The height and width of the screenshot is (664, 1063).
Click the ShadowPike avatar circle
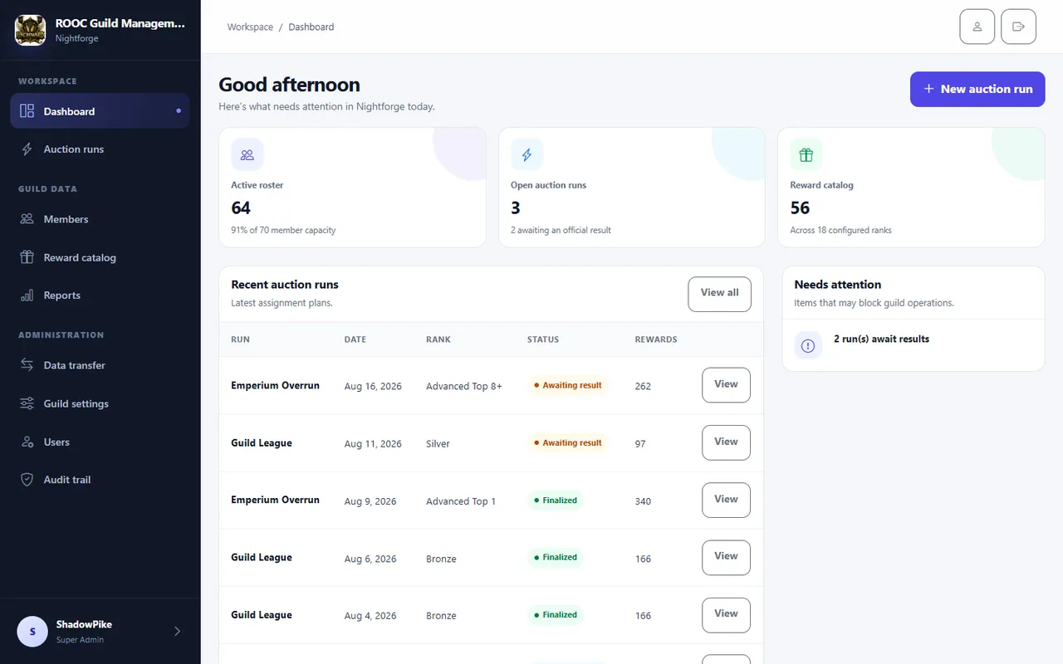point(32,632)
